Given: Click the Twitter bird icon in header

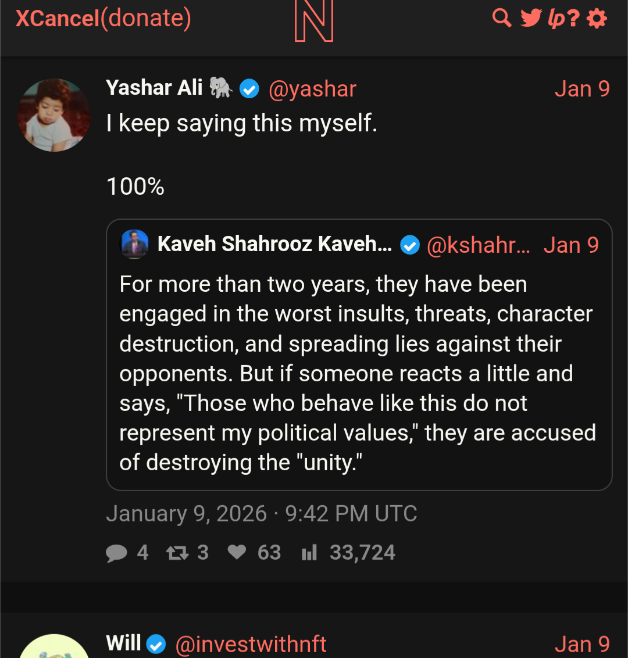Looking at the screenshot, I should click(x=531, y=18).
